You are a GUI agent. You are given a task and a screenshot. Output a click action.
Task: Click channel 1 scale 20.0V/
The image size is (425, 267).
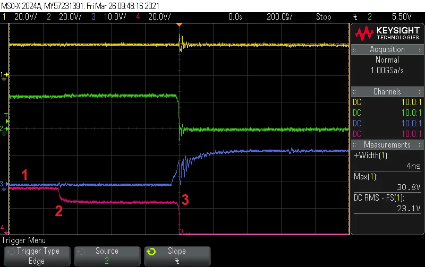click(25, 17)
